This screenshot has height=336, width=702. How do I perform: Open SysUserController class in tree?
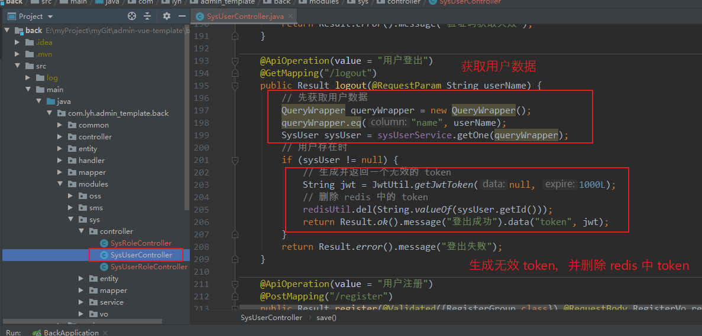click(x=141, y=255)
